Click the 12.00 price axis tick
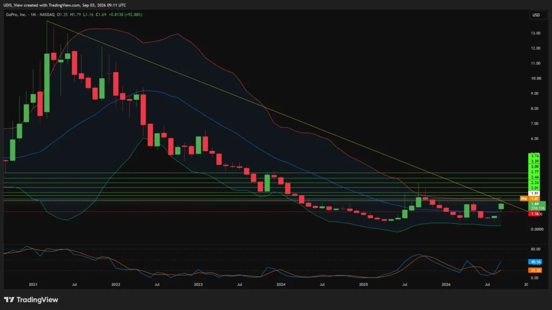 coord(535,49)
